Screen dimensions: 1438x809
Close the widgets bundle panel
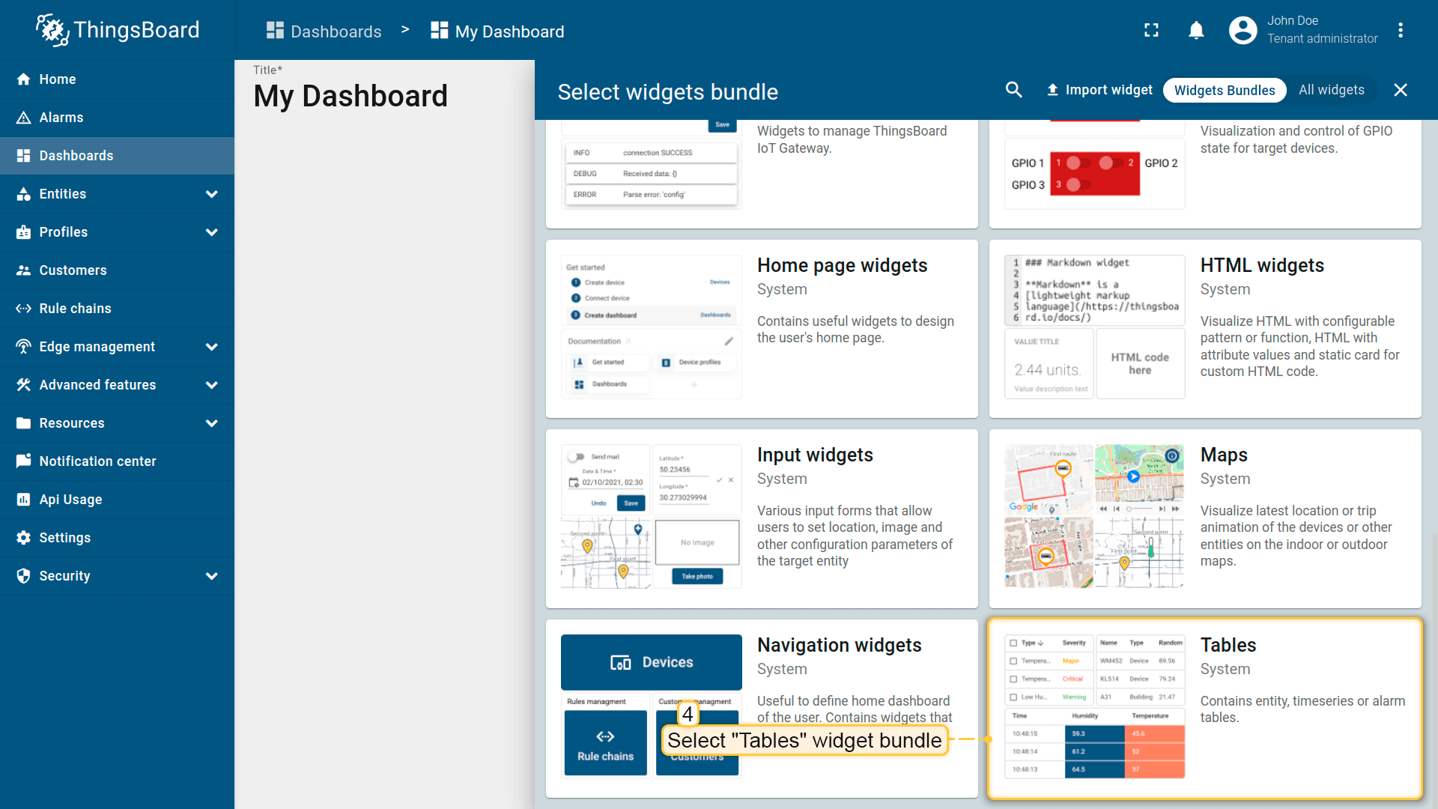[x=1400, y=90]
